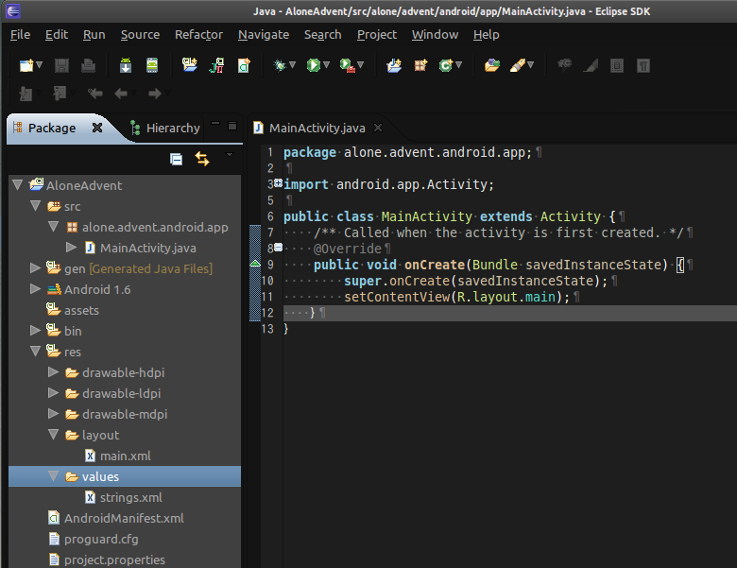Open the New dropdown arrow in toolbar
This screenshot has width=737, height=568.
coord(40,65)
